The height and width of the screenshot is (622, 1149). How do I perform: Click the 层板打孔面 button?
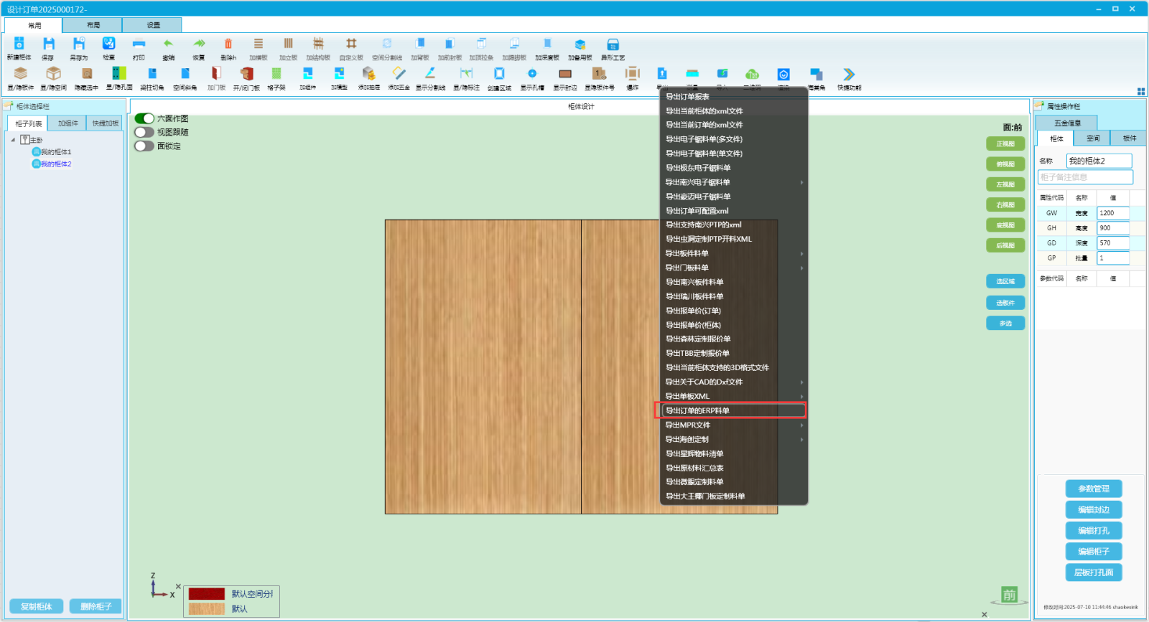[1094, 572]
